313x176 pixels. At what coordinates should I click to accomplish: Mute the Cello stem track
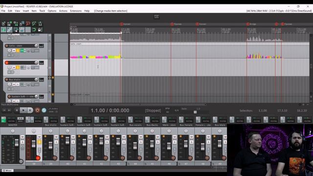click(x=14, y=51)
